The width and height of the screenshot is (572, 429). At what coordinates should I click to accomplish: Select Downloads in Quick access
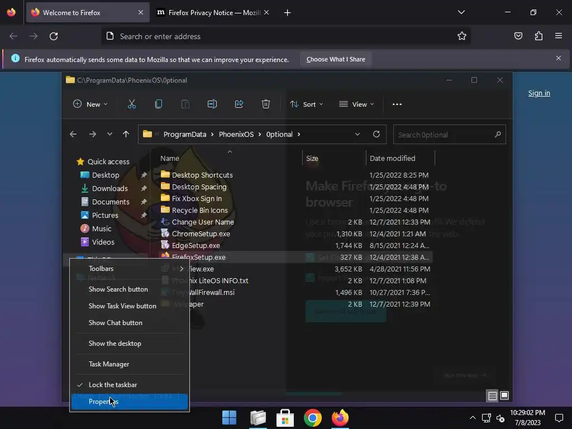(110, 189)
